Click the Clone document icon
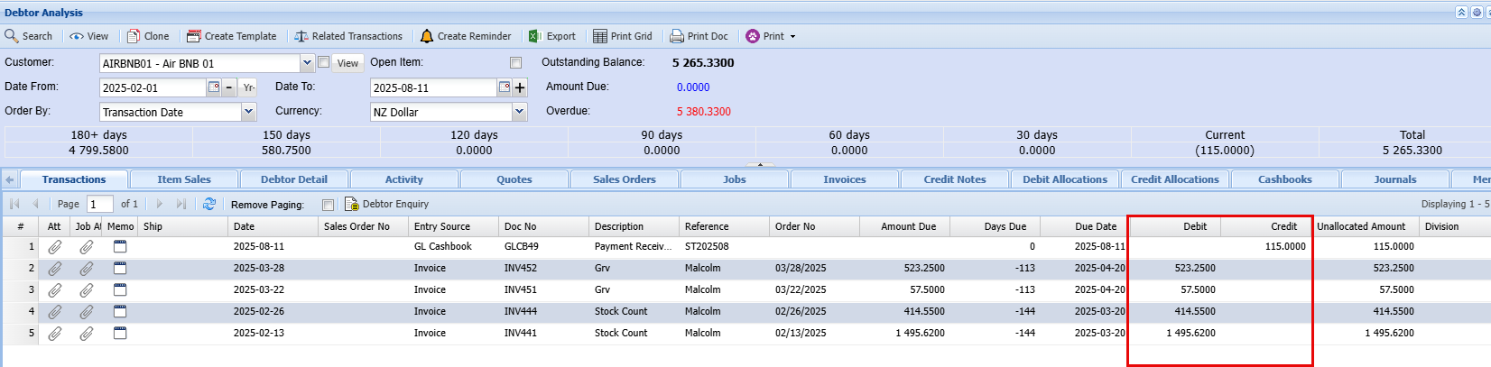1491x367 pixels. [x=134, y=36]
